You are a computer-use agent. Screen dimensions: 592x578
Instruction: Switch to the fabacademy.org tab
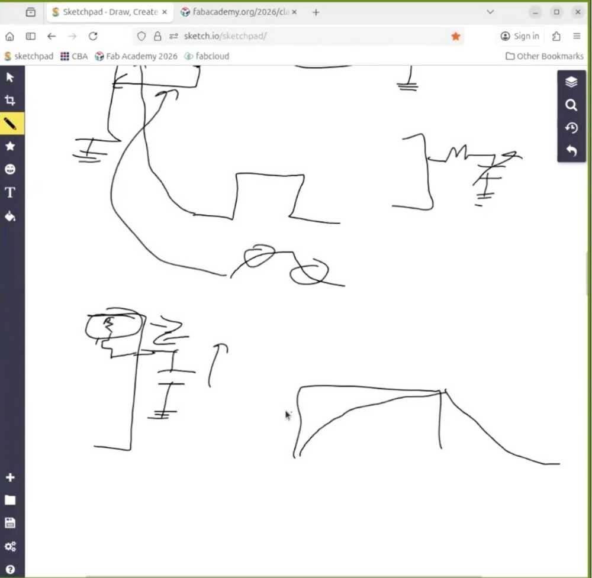(x=239, y=12)
